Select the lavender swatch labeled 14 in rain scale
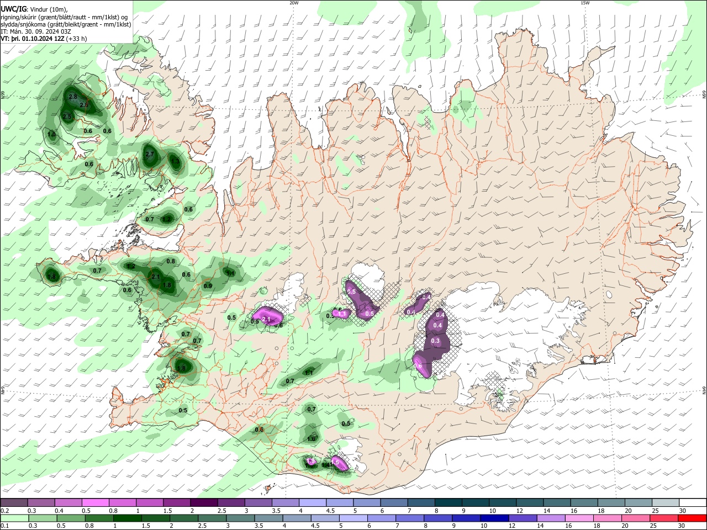 551,518
